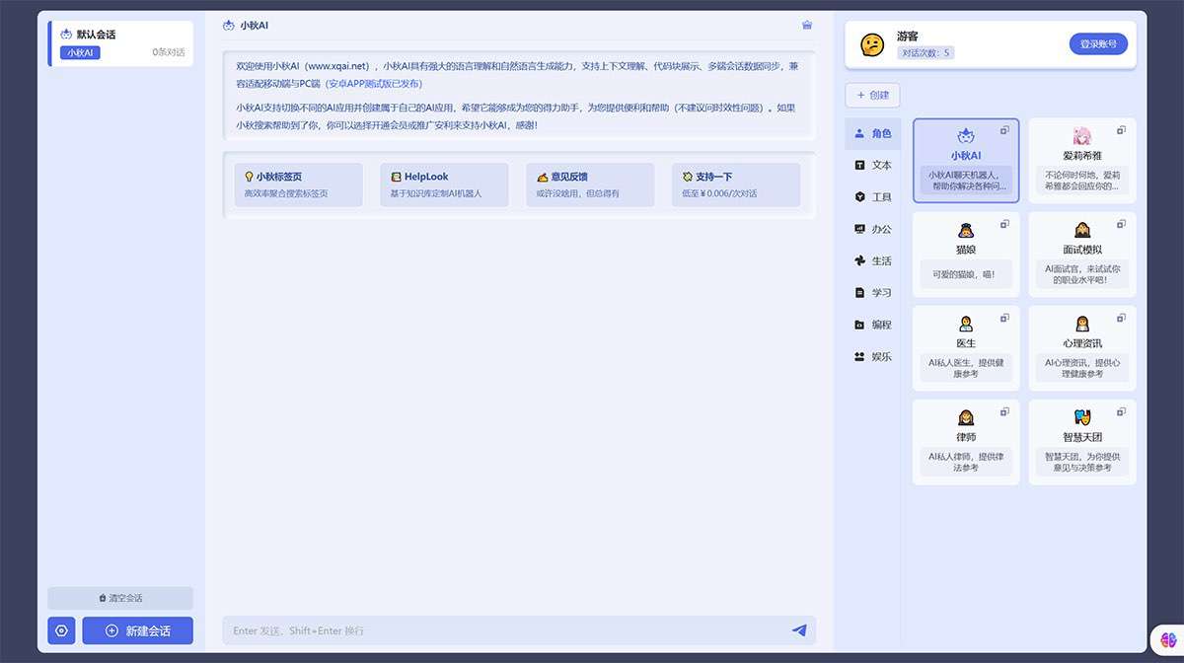Click copy icon on 猫娘 card
This screenshot has width=1184, height=663.
[1004, 224]
